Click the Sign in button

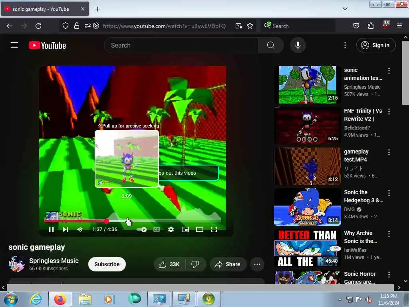click(x=375, y=45)
